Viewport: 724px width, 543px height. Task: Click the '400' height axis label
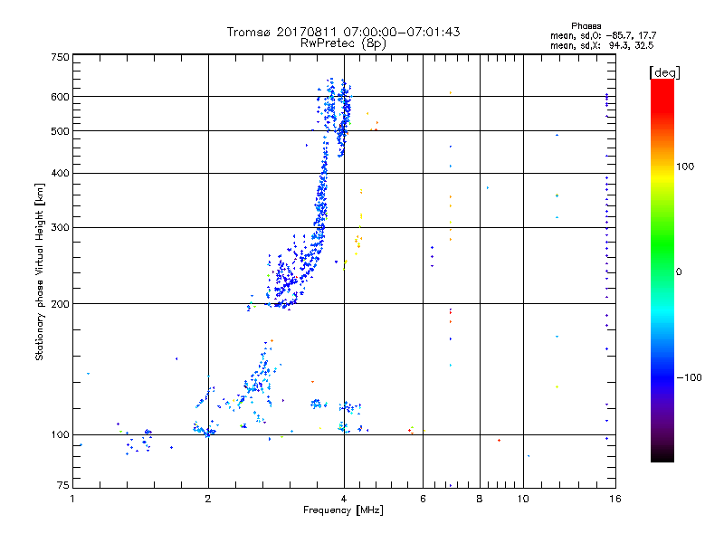(x=60, y=173)
